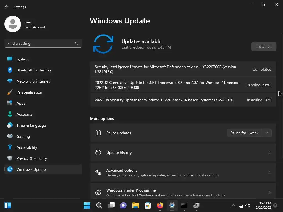Click the Pause updates icon

tap(98, 133)
